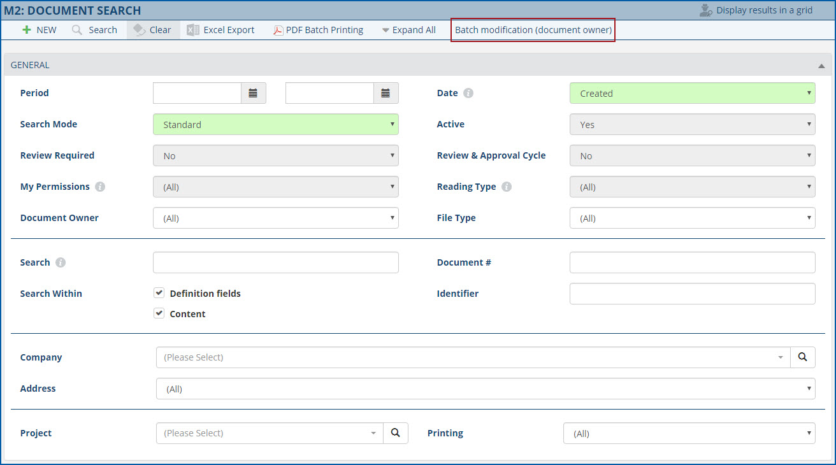The height and width of the screenshot is (465, 836).
Task: Open the File Type dropdown
Action: click(693, 218)
